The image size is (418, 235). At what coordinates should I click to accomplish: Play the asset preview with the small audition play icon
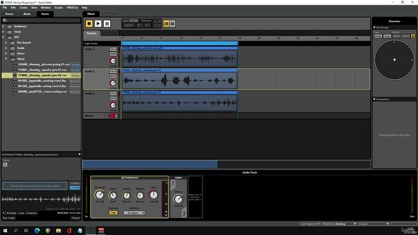[4, 213]
